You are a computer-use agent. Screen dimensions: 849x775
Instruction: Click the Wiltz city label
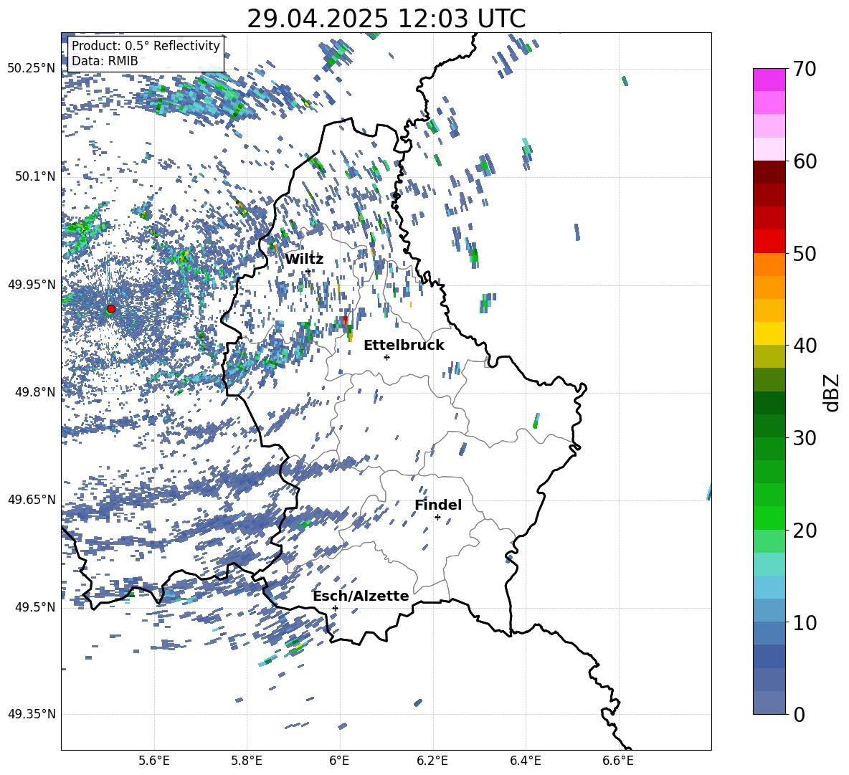[304, 260]
